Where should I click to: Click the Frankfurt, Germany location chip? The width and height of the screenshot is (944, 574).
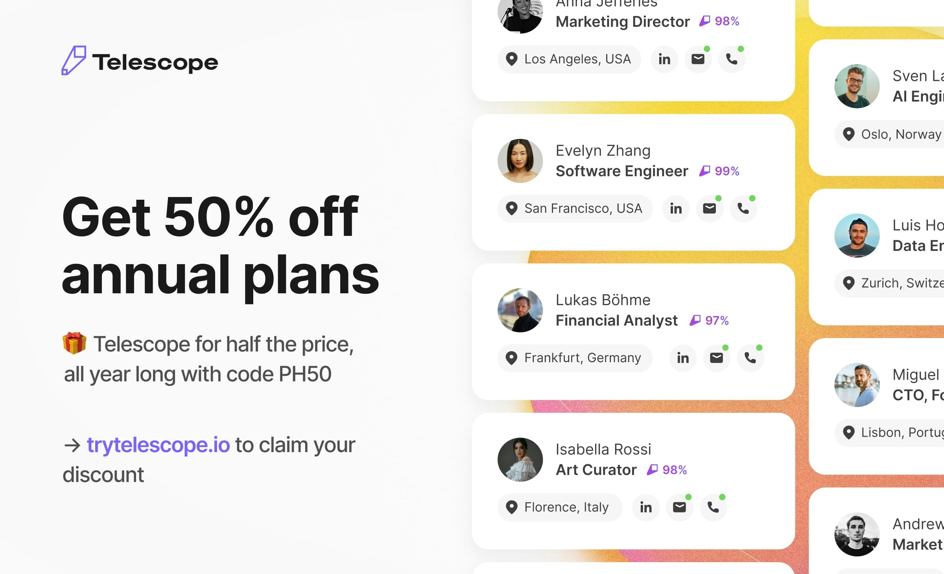[x=575, y=358]
